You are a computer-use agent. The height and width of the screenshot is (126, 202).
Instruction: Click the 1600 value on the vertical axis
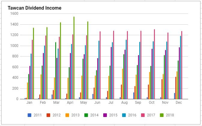14,14
